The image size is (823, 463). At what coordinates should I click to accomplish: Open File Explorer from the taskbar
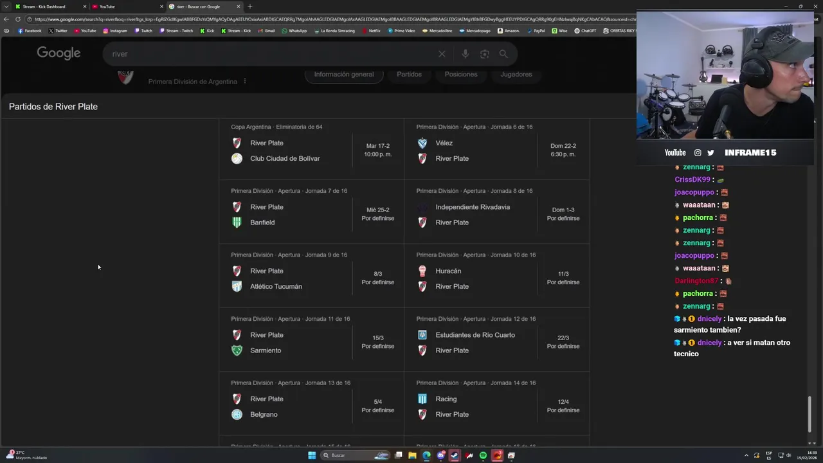(412, 455)
